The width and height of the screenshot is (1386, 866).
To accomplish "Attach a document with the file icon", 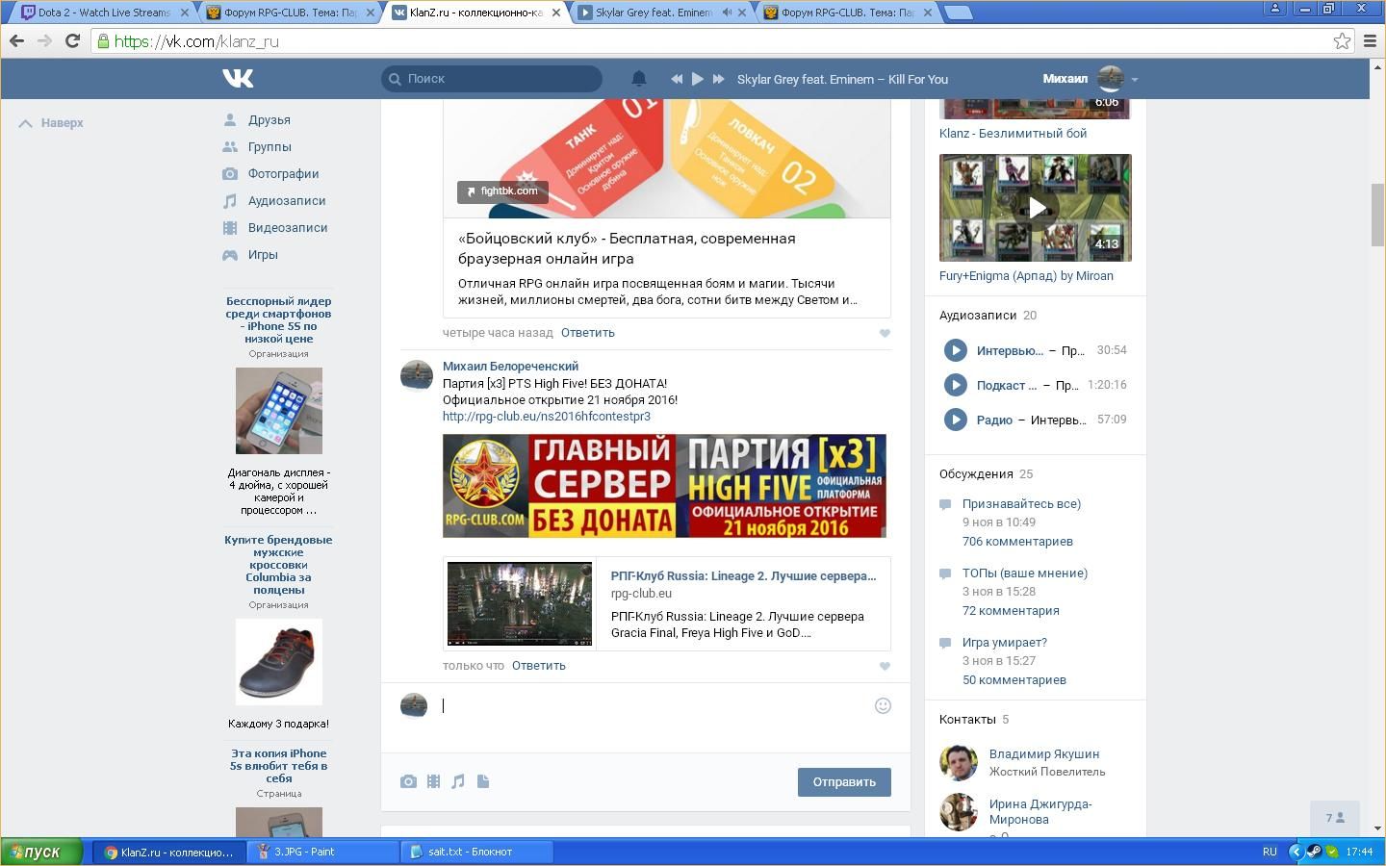I will point(483,782).
